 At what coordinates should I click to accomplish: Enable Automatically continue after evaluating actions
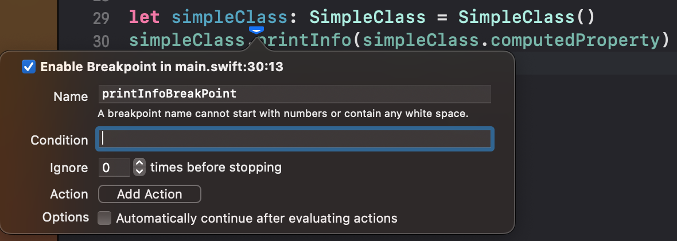(x=104, y=218)
